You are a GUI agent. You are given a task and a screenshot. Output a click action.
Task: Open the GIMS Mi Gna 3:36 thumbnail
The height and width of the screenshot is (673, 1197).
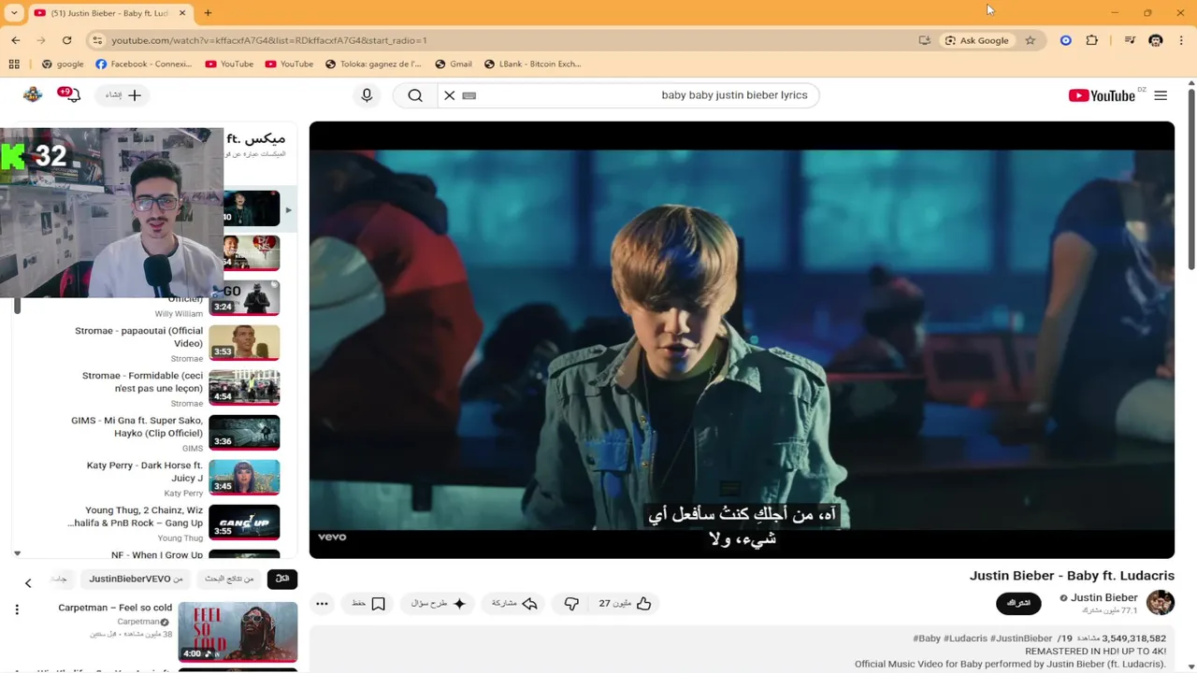click(x=244, y=433)
